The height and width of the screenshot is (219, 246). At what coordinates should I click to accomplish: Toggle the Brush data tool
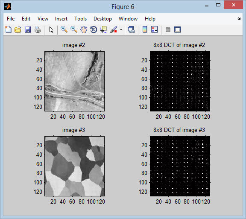click(x=114, y=29)
